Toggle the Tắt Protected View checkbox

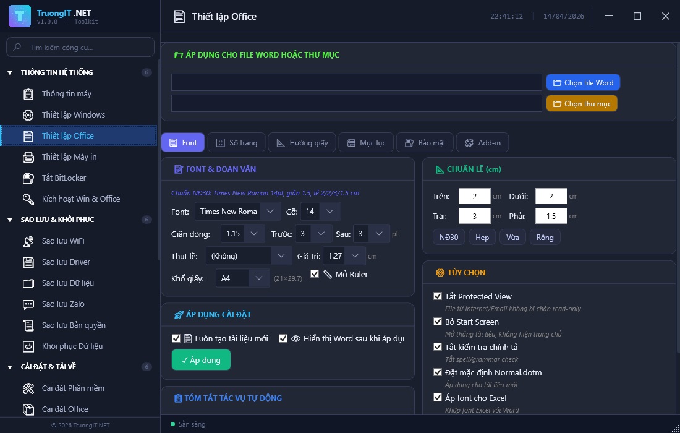click(x=438, y=296)
